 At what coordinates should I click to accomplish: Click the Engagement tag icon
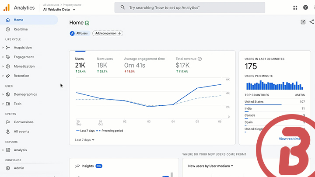tap(8, 57)
